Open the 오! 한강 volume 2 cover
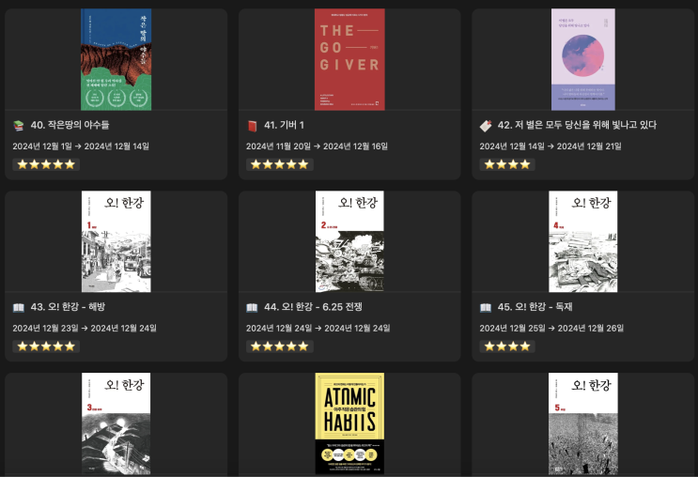This screenshot has width=698, height=477. coord(349,241)
